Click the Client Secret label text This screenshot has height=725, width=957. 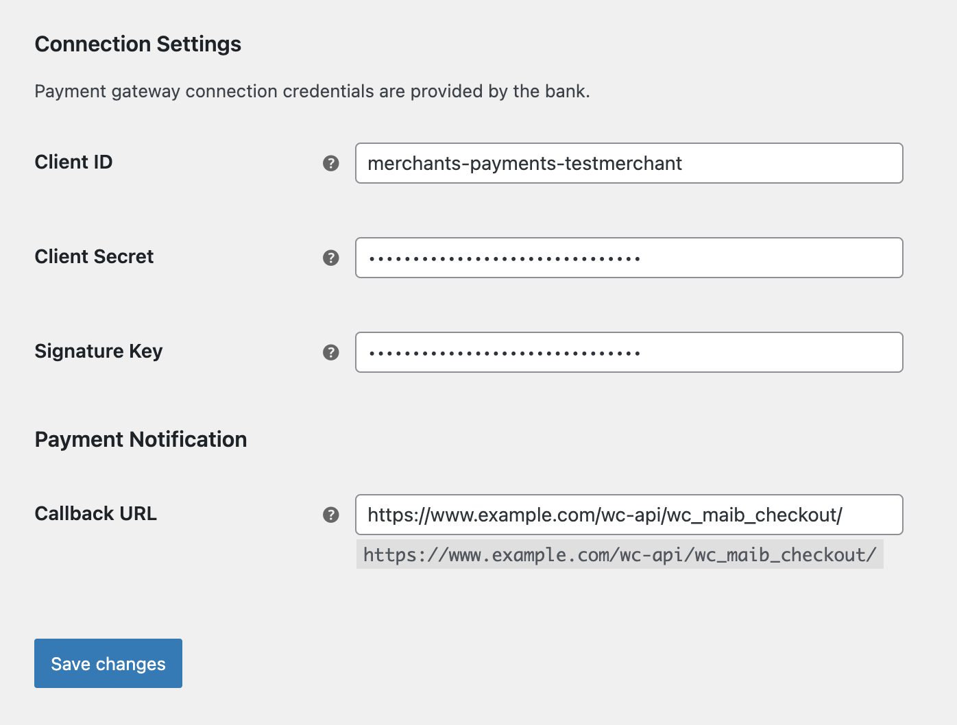pyautogui.click(x=94, y=257)
